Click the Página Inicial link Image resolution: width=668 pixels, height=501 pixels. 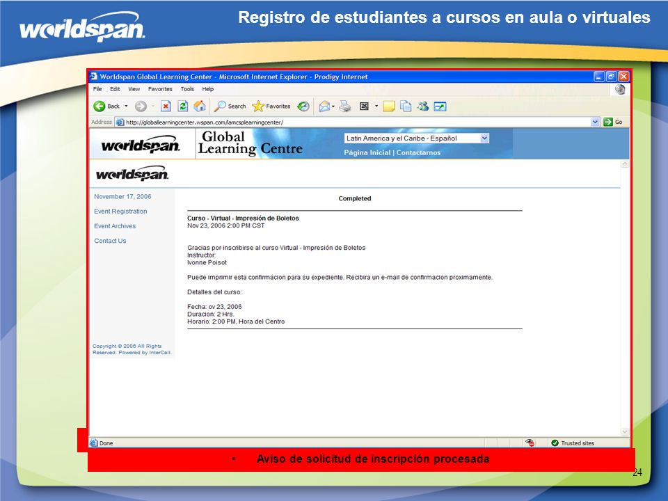[x=367, y=152]
